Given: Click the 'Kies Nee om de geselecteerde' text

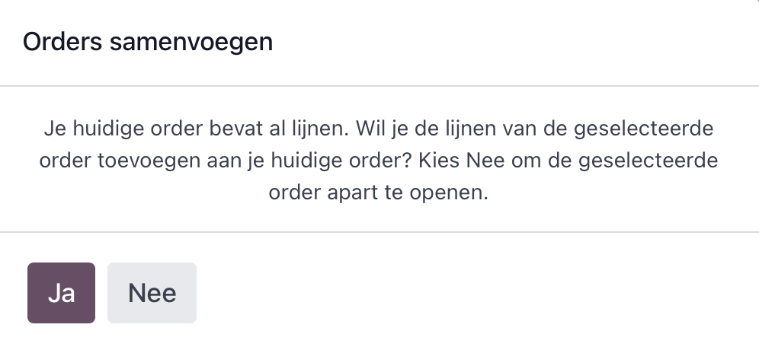Looking at the screenshot, I should (x=568, y=161).
